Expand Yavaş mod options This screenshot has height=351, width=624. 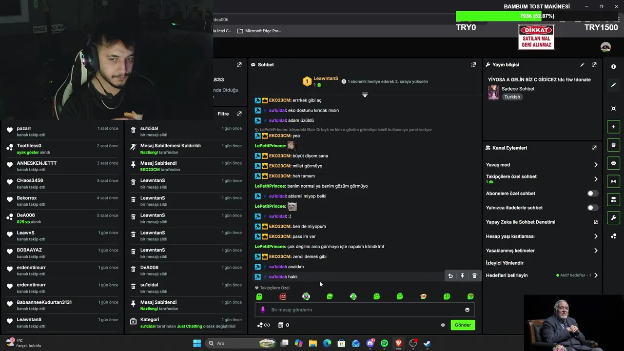[x=596, y=165]
